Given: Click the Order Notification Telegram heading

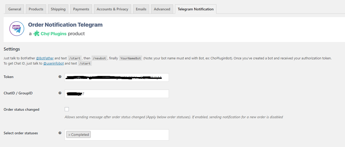Looking at the screenshot, I should (x=65, y=25).
